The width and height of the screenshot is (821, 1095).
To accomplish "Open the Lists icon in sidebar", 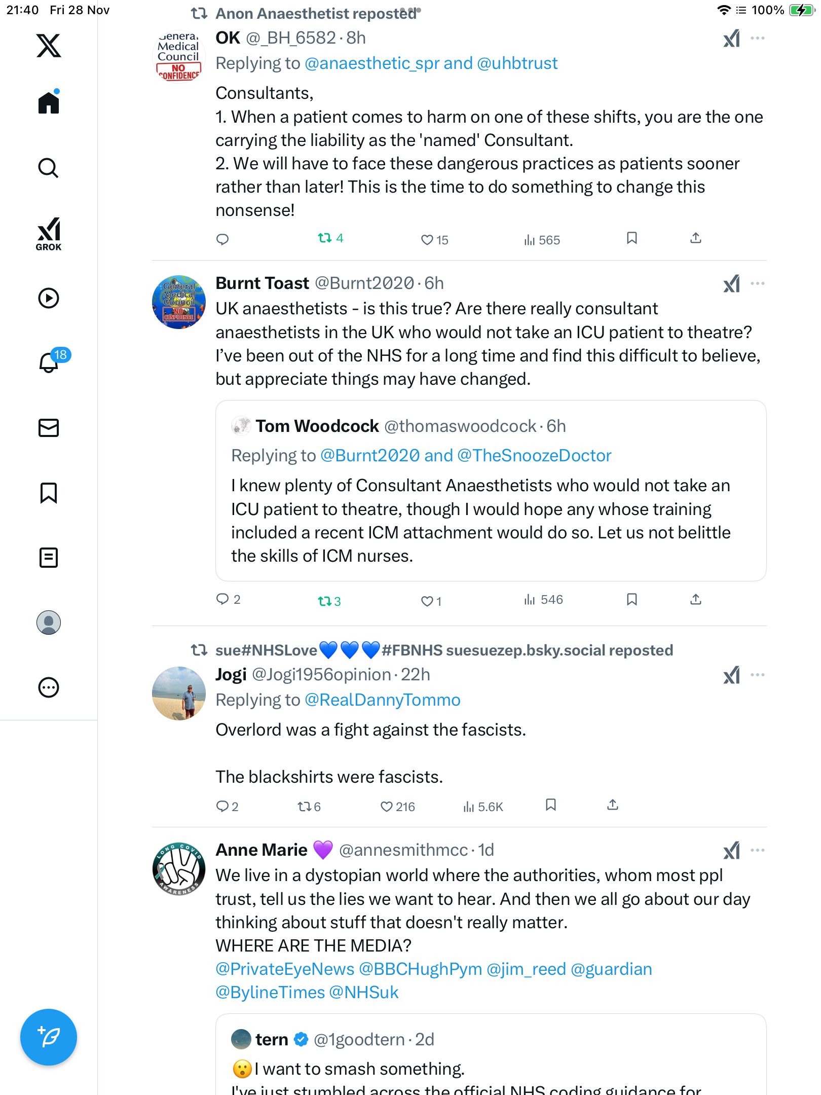I will coord(49,558).
